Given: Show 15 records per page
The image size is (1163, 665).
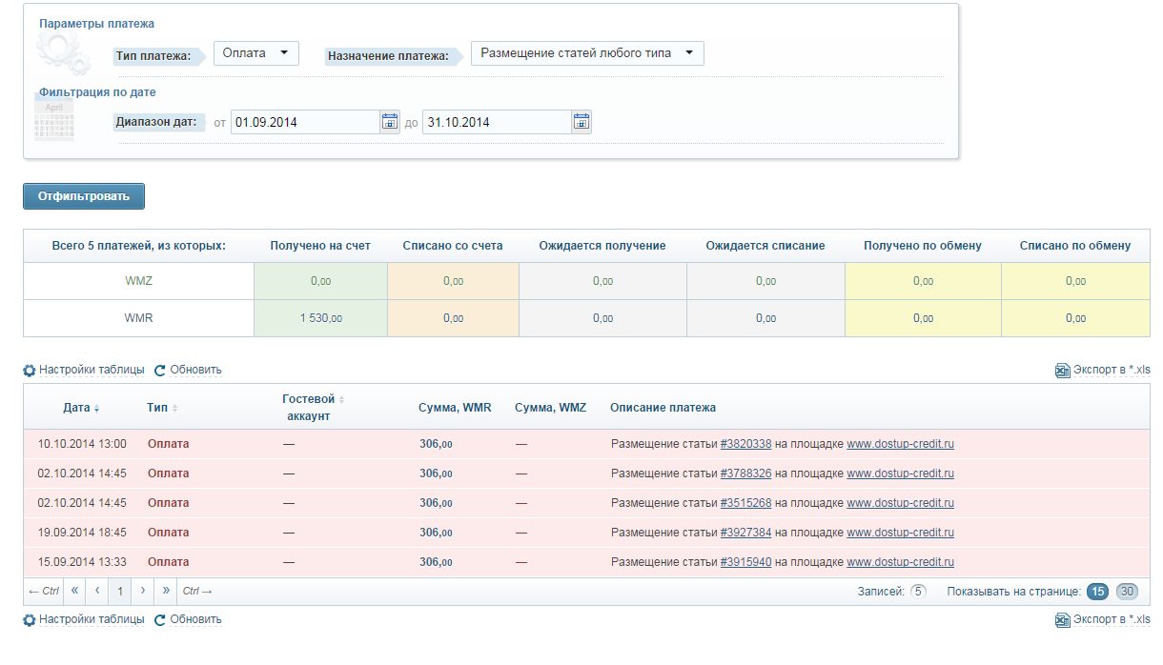Looking at the screenshot, I should click(x=1097, y=592).
